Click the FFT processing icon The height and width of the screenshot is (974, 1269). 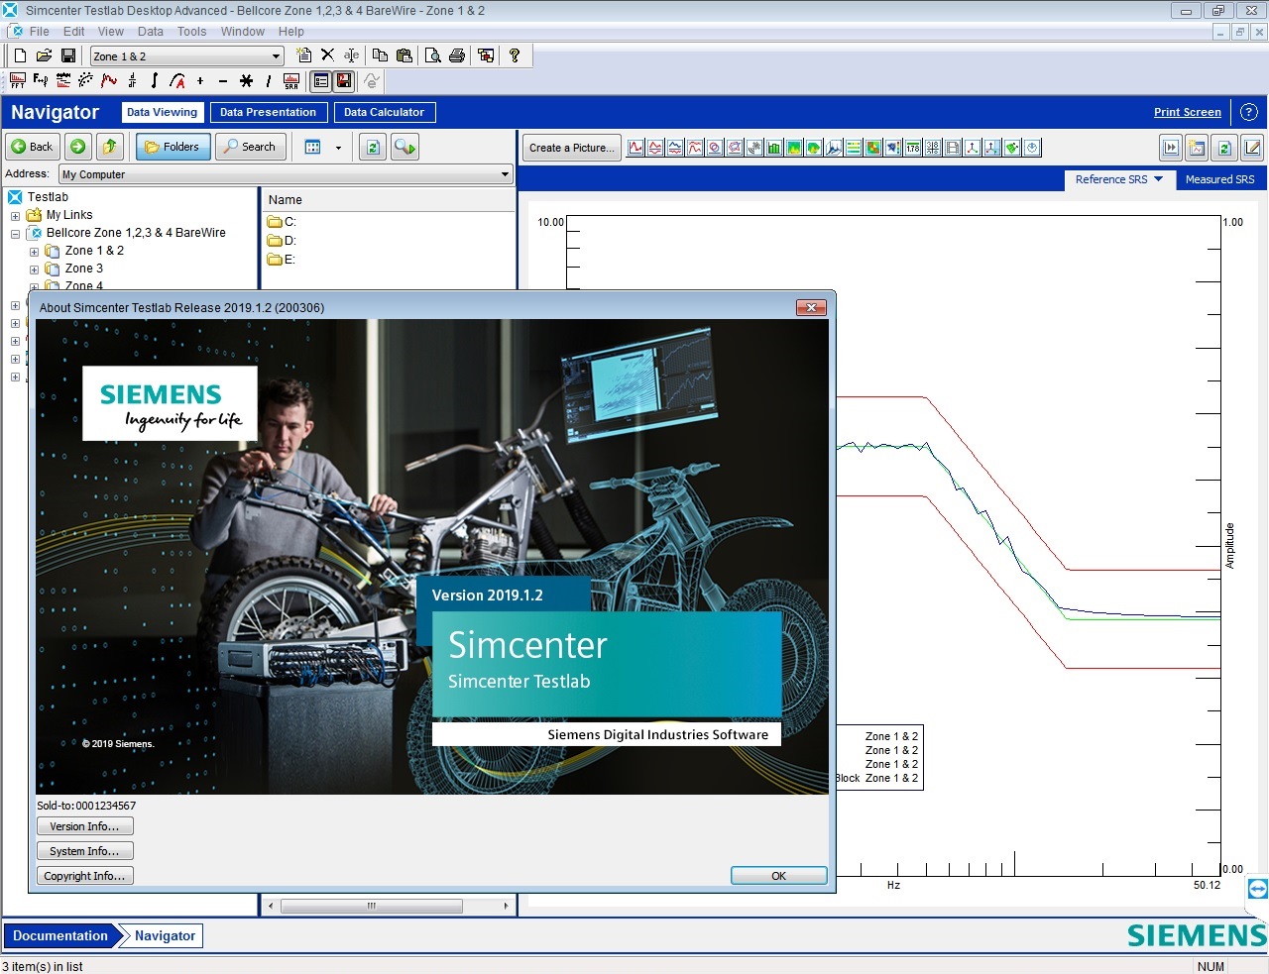coord(18,81)
